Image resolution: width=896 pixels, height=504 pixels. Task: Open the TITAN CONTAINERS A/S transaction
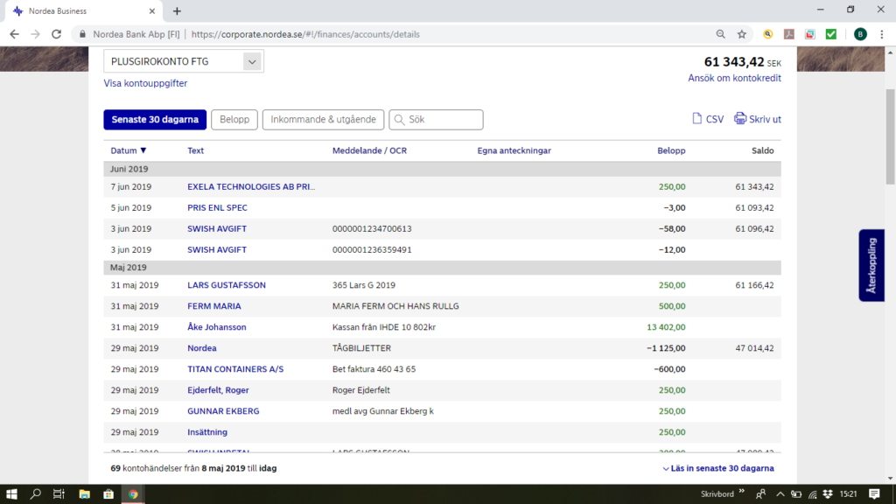(235, 369)
